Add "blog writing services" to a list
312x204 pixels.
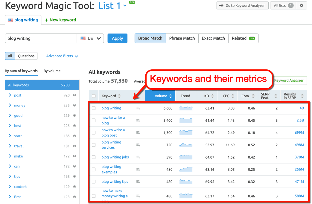[x=138, y=145]
